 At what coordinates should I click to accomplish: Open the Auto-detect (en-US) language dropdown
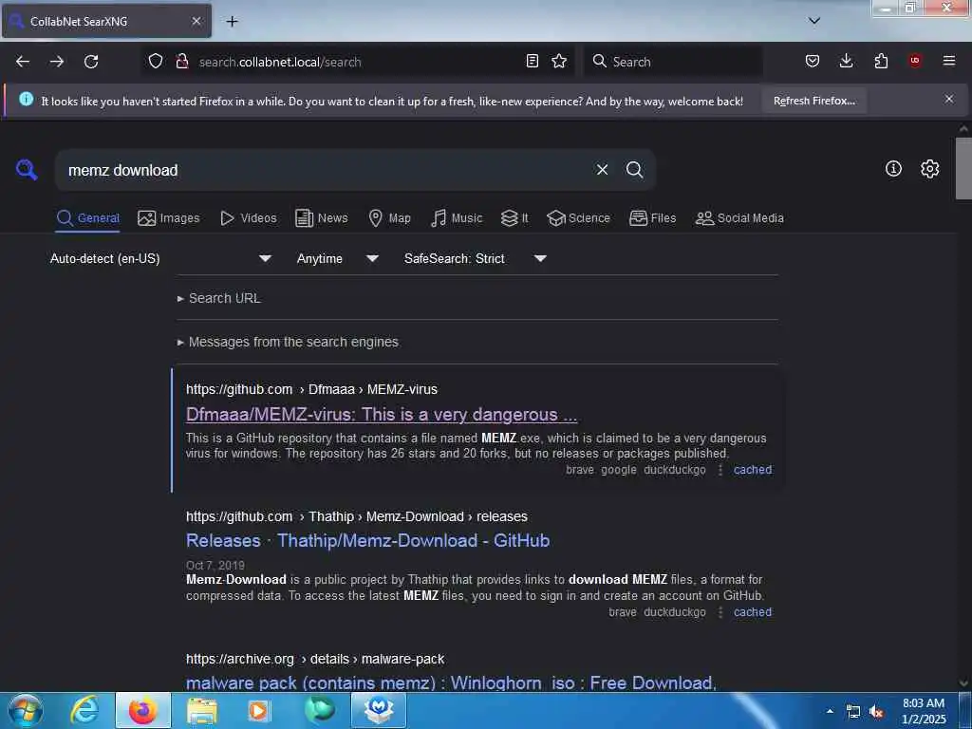161,258
